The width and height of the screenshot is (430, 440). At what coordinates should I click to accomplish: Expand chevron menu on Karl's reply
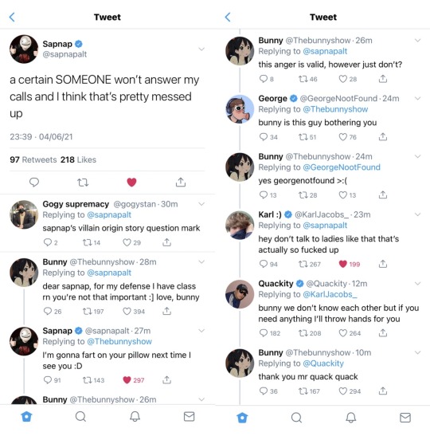click(x=418, y=214)
